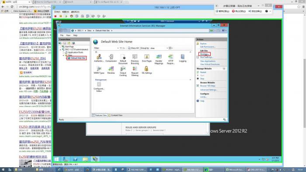Open the 文件(F) menu in VM console

tap(57, 12)
